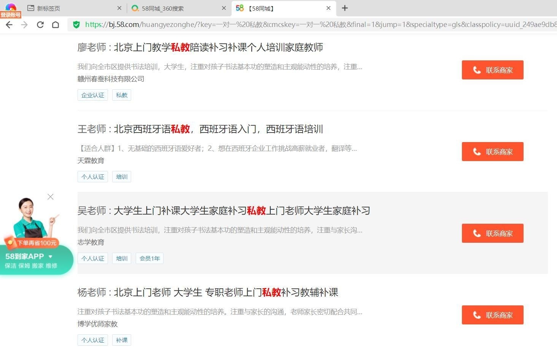This screenshot has width=557, height=351.
Task: Click the 企业认证 tag
Action: 93,95
